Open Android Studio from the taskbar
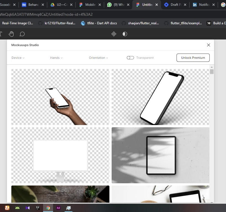Image resolution: width=226 pixels, height=212 pixels. tap(17, 208)
